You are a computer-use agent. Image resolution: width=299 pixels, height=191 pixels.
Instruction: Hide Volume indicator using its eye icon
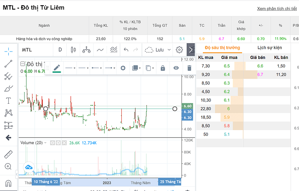point(53,143)
